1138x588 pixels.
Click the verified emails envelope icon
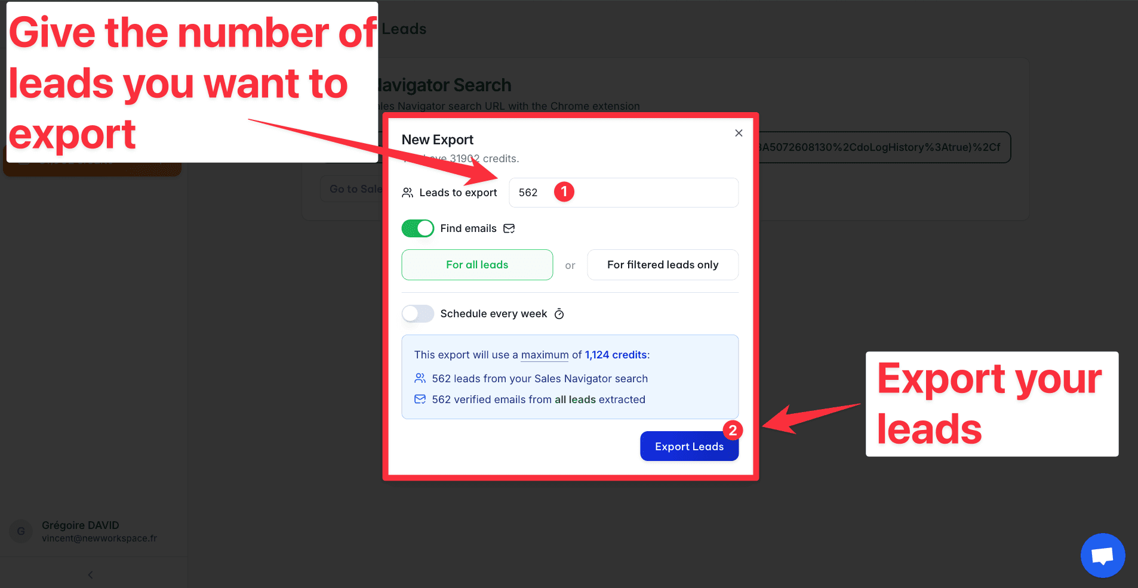(420, 399)
